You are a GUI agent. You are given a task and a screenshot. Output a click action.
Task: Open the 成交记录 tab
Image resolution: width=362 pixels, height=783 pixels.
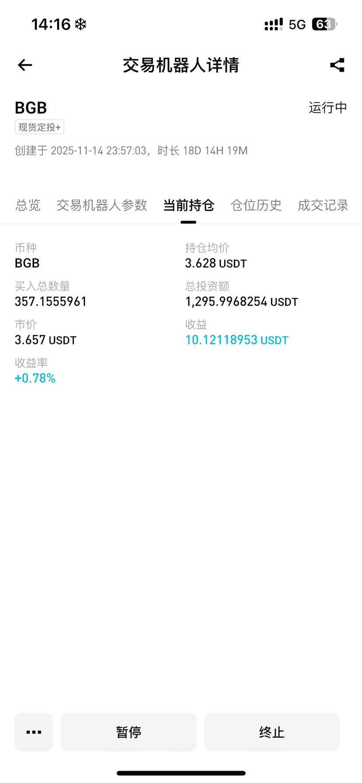click(323, 205)
